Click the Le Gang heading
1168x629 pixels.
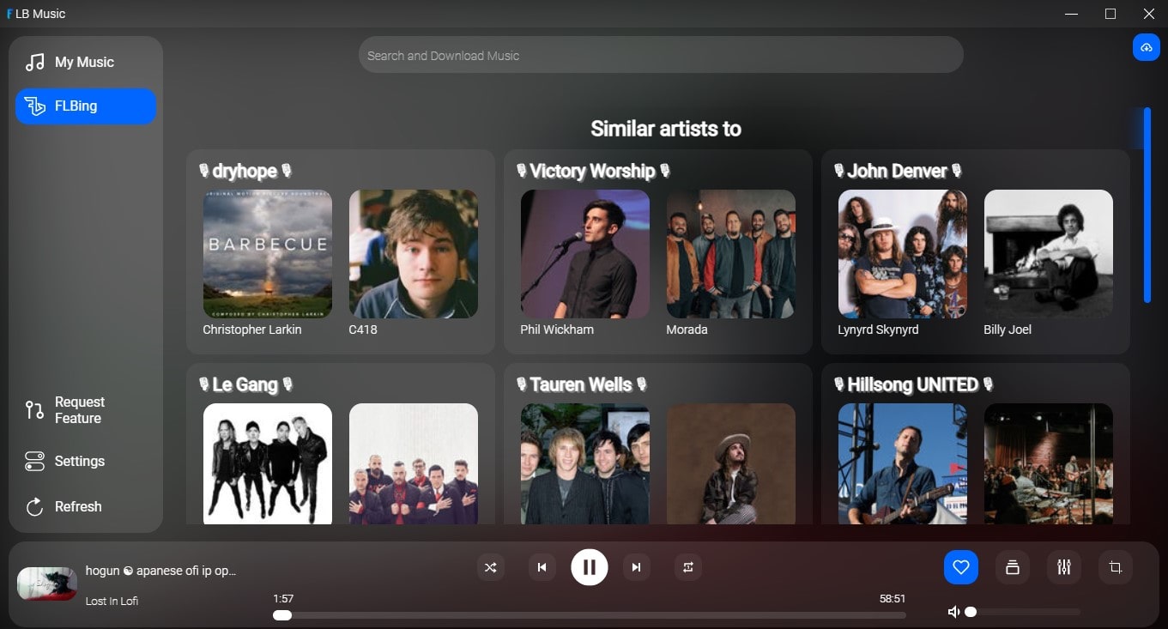tap(245, 384)
